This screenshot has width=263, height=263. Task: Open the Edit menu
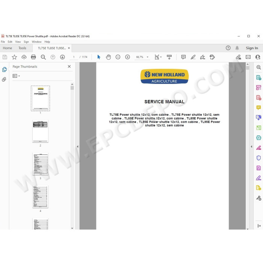10,42
